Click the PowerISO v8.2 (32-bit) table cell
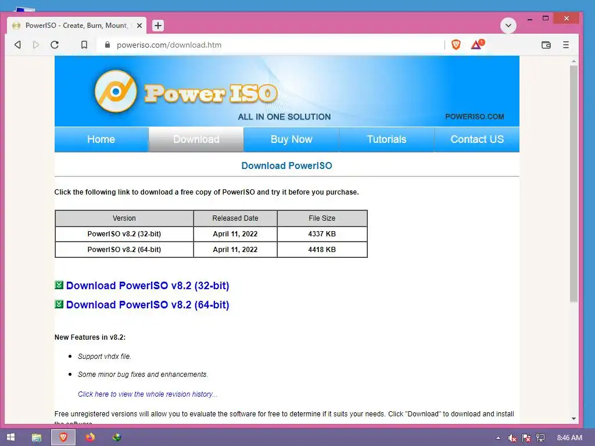The image size is (595, 446). click(x=124, y=234)
